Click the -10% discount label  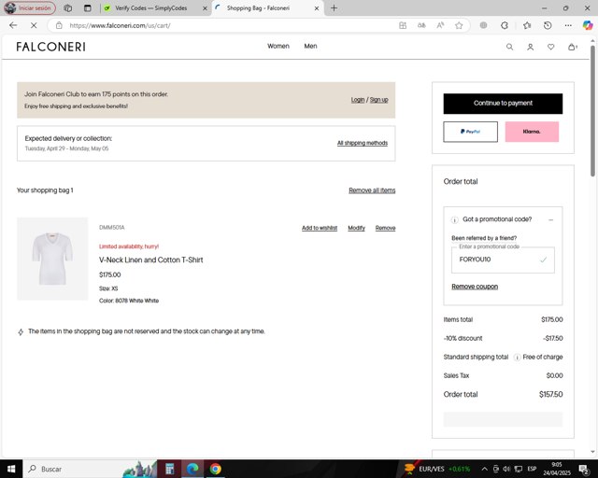[x=463, y=339]
